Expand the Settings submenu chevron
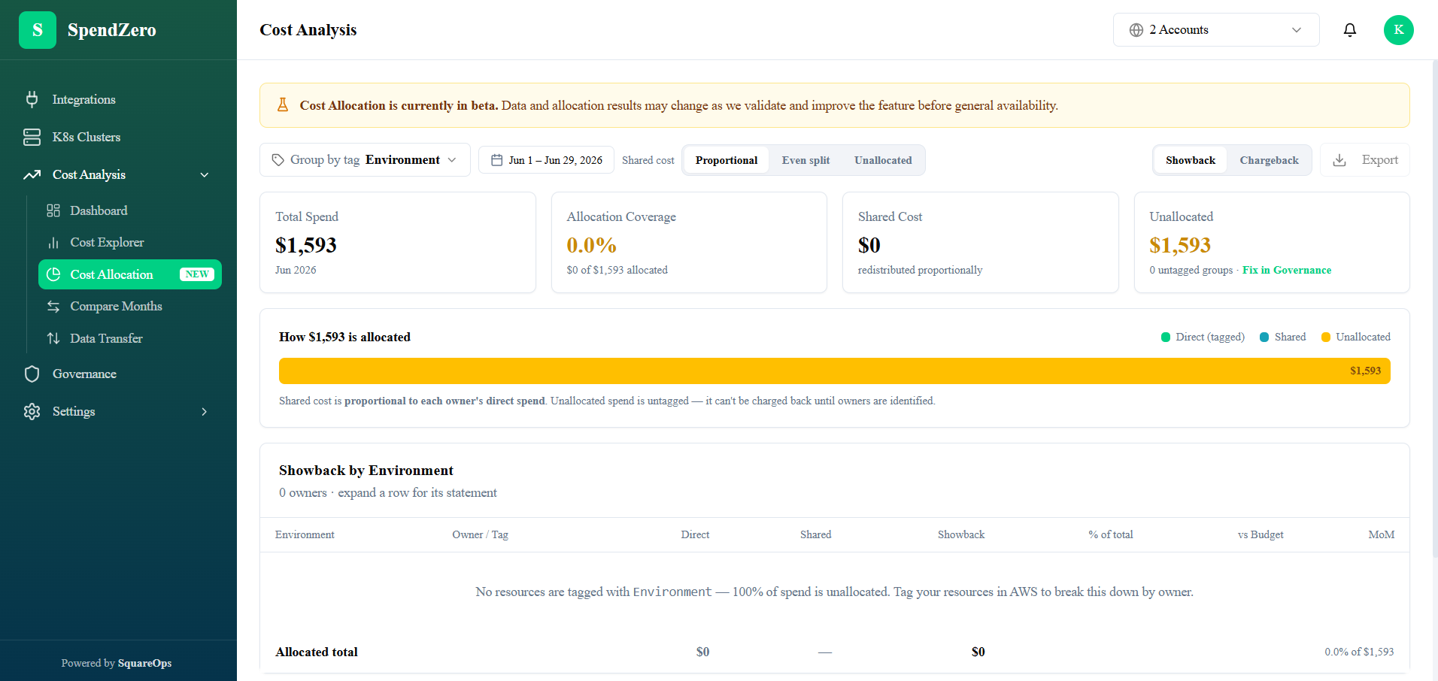1438x681 pixels. click(205, 411)
